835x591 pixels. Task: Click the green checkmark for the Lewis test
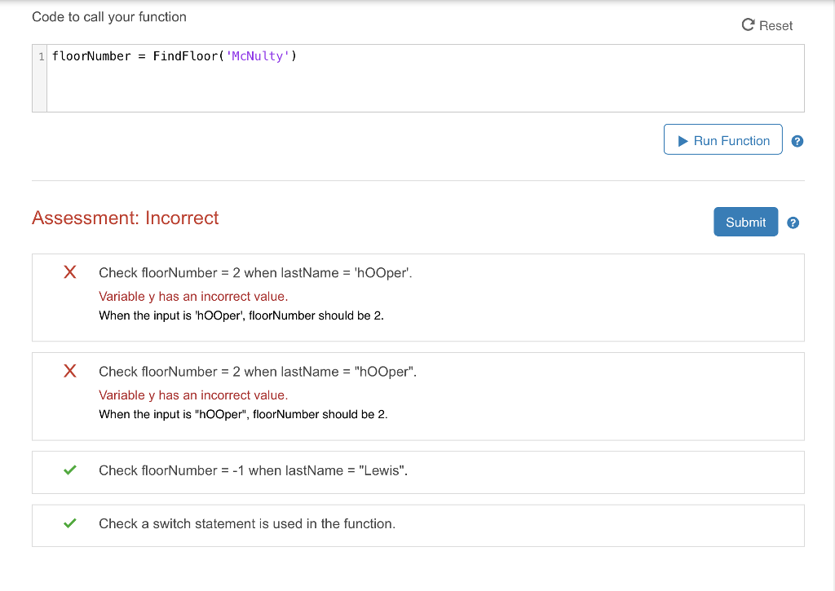click(x=69, y=470)
